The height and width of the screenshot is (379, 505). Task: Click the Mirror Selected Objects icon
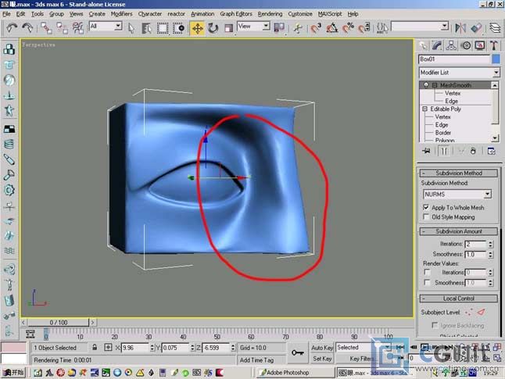coord(460,28)
